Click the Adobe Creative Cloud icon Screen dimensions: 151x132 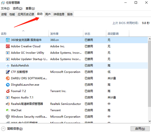click(8, 46)
